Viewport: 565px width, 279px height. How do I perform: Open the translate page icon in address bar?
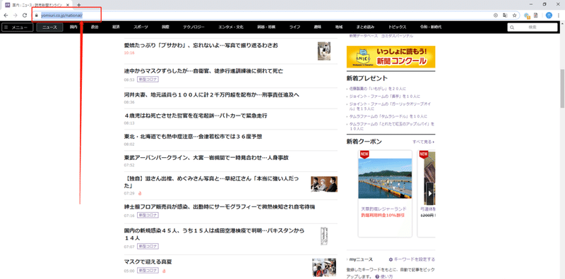click(505, 15)
